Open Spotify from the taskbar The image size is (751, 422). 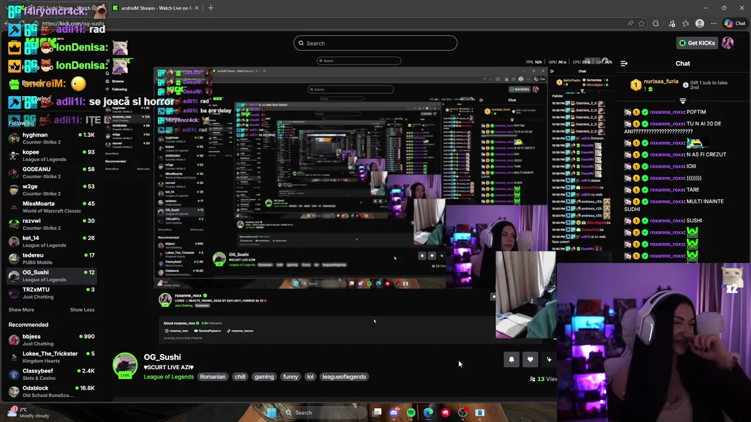[411, 413]
